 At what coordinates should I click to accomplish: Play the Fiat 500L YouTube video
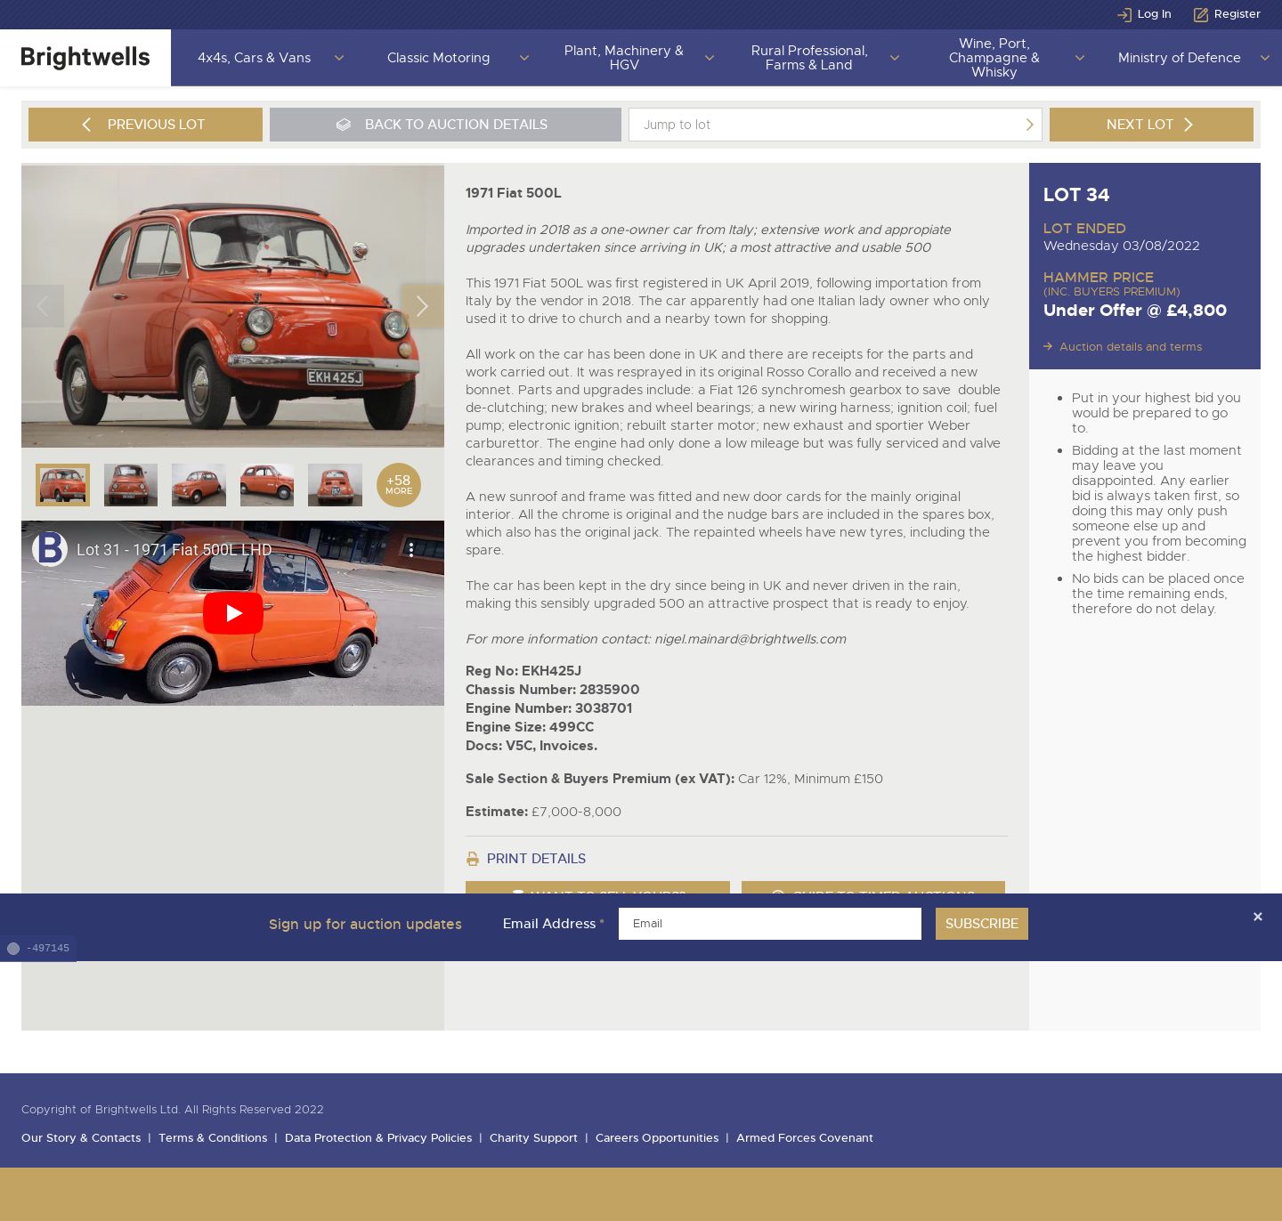[x=233, y=613]
